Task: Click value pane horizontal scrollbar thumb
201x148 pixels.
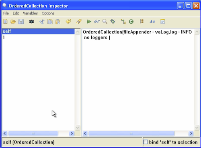Action: pos(131,133)
